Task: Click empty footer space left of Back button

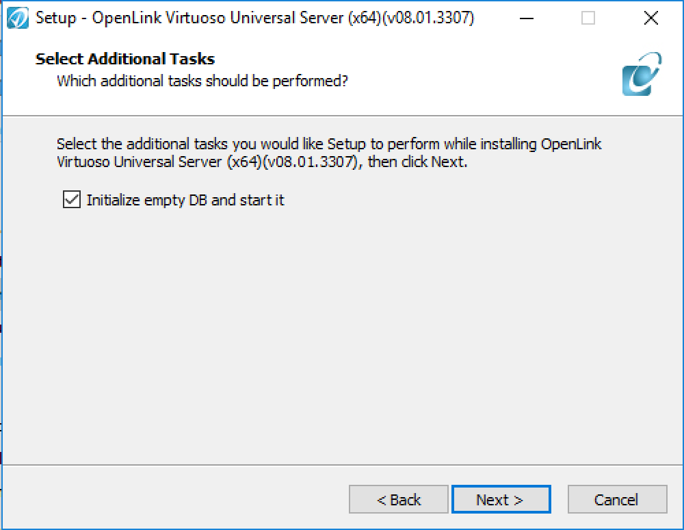Action: (174, 499)
